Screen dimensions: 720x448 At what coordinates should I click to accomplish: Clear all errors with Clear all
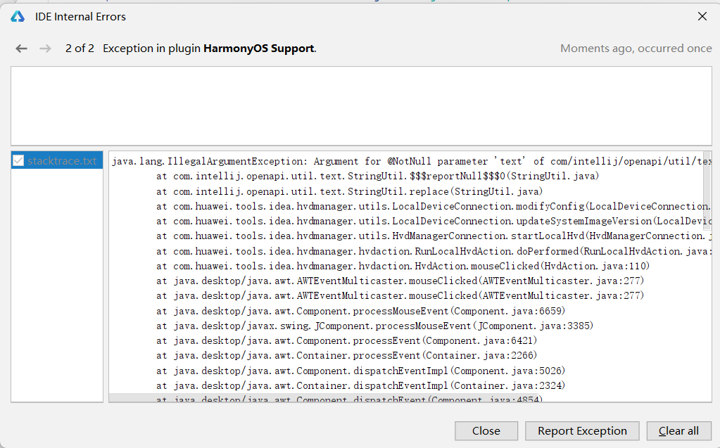pyautogui.click(x=678, y=431)
